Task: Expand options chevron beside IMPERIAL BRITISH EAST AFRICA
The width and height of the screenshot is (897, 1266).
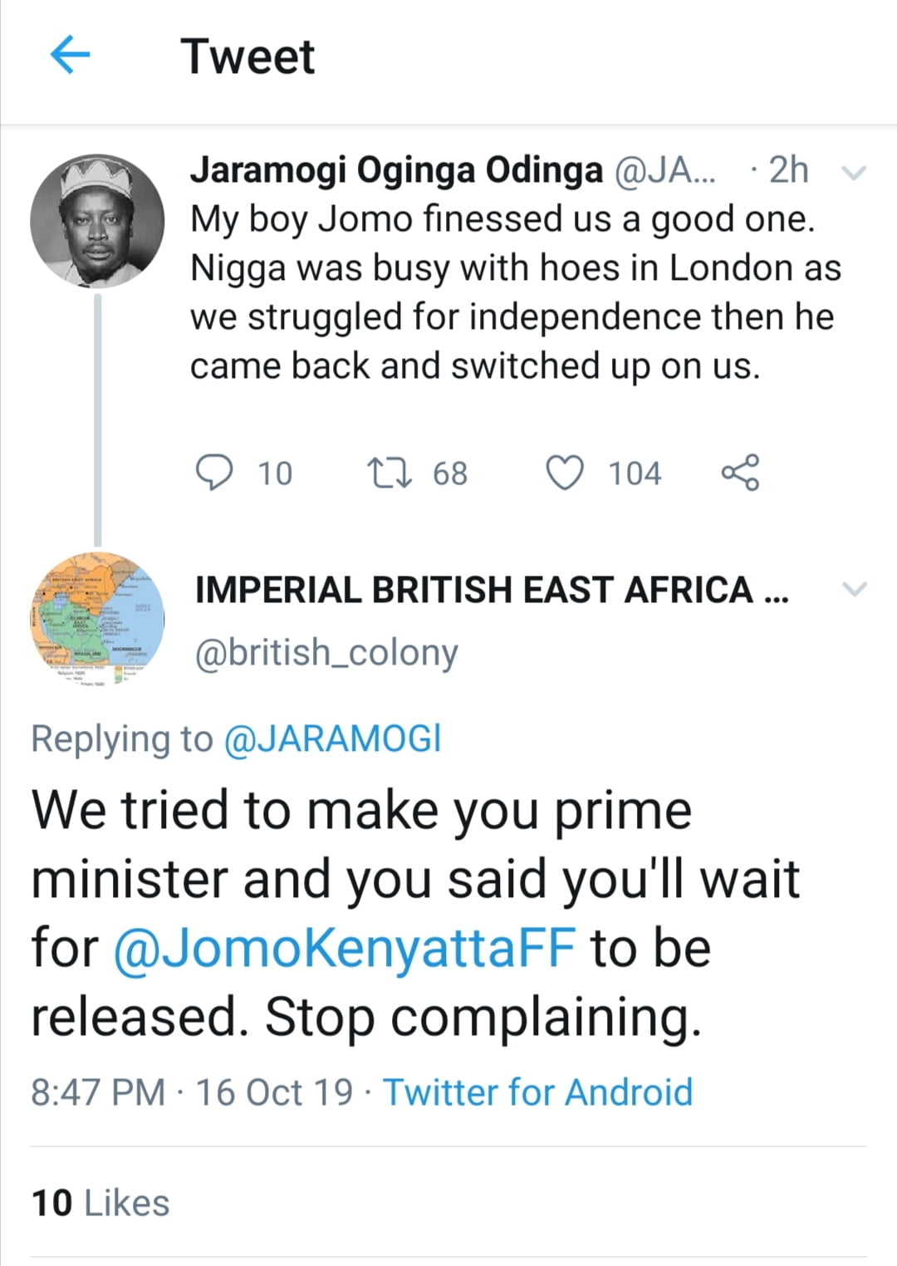Action: (854, 589)
